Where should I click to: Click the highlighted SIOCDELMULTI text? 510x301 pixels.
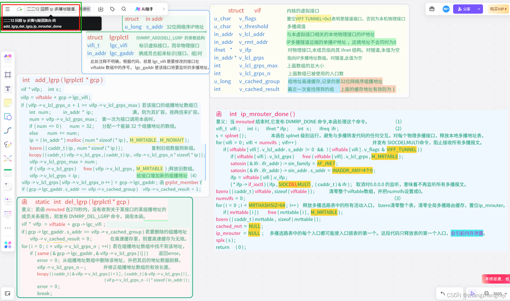[x=294, y=184]
